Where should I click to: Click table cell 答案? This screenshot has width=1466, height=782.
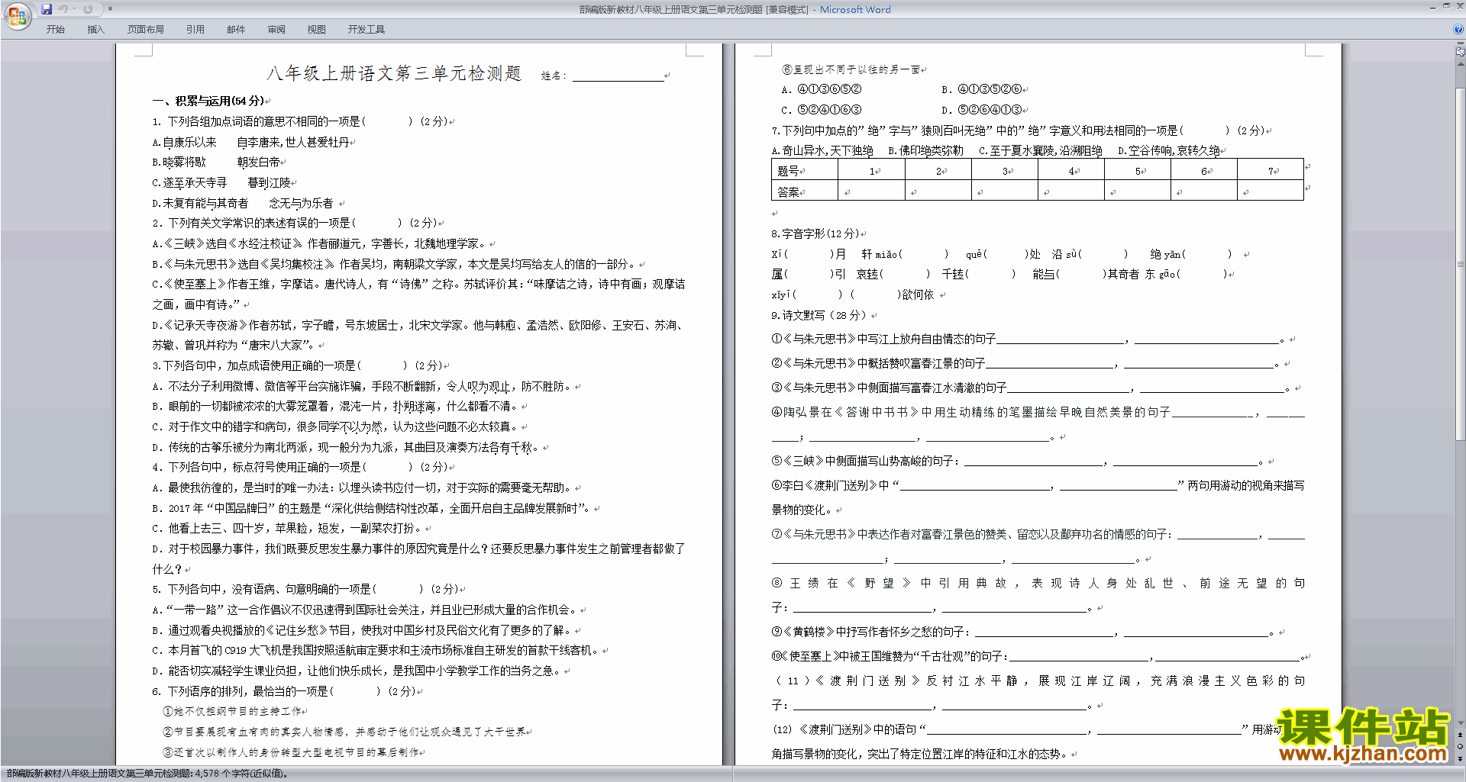pyautogui.click(x=805, y=191)
